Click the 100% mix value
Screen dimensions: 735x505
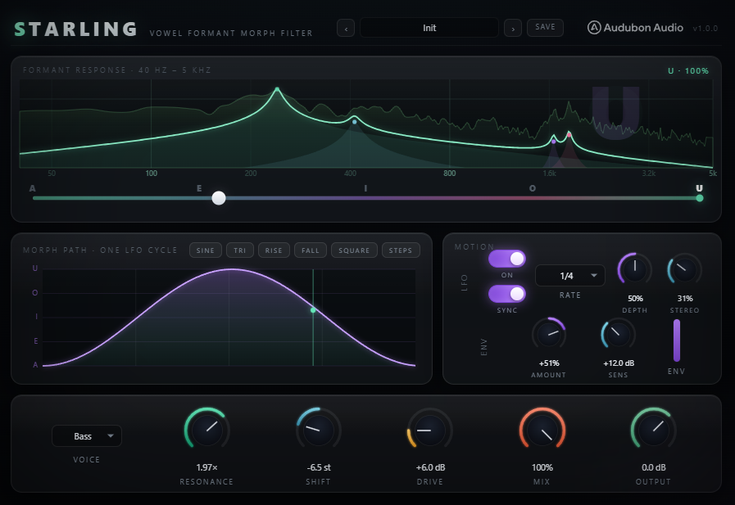542,467
